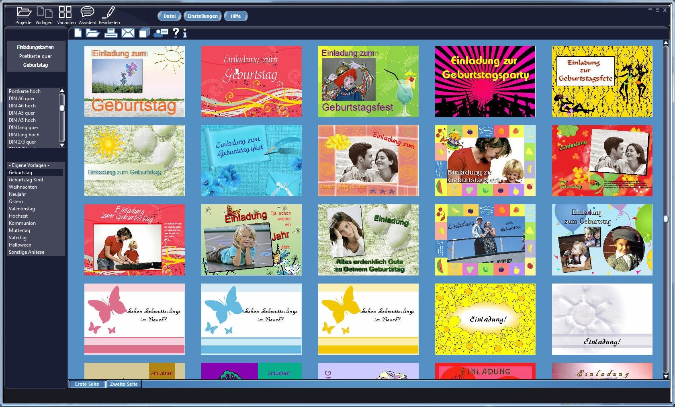The width and height of the screenshot is (675, 407).
Task: Click the template gallery scroll-down arrow
Action: [x=666, y=376]
